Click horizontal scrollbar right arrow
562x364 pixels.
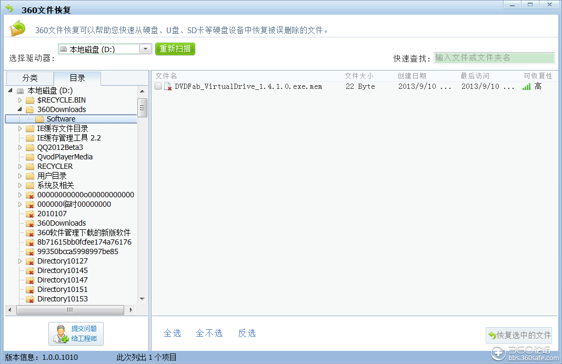[131, 310]
